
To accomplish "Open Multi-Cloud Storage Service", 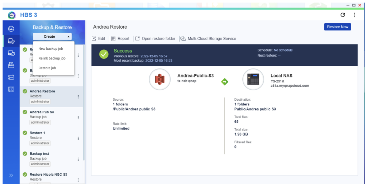I will [x=208, y=39].
